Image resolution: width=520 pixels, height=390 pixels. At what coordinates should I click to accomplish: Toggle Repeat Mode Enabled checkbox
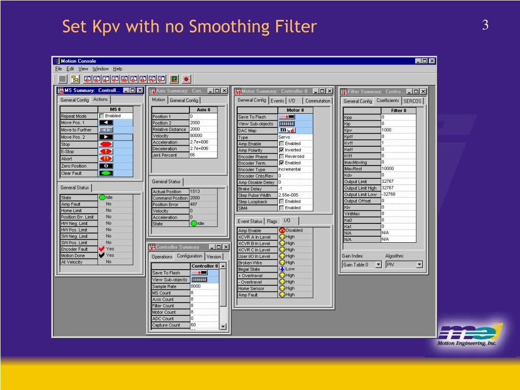102,116
